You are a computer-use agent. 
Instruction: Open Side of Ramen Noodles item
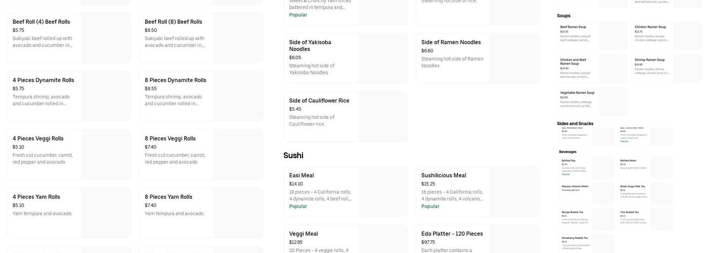coord(477,58)
